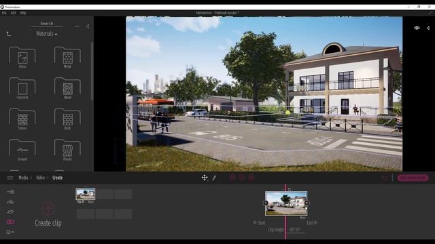Click the refresh icon above the keyframe
Screen dimensions: 435x244
coord(290,190)
